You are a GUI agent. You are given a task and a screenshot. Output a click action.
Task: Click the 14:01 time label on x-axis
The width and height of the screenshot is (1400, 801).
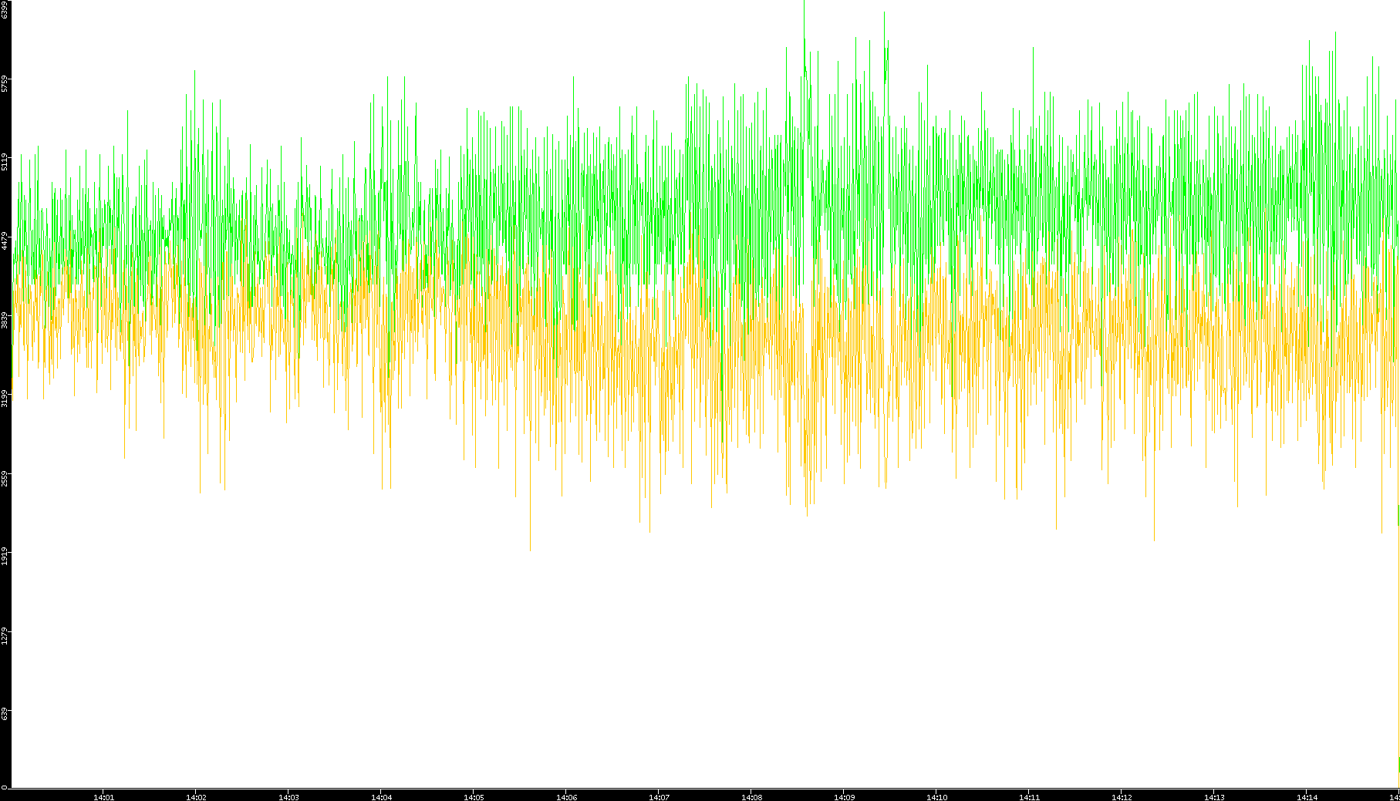(103, 797)
